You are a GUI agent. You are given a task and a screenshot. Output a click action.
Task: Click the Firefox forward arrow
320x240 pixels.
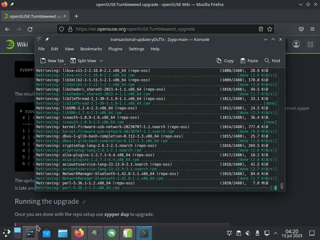tap(19, 29)
